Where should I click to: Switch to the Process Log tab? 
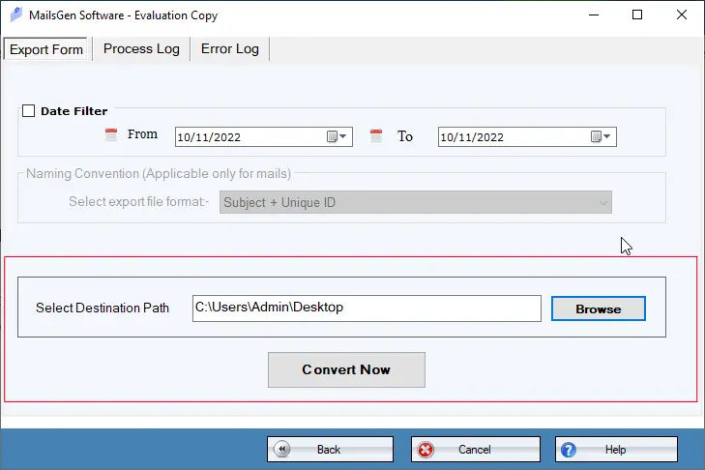point(141,48)
